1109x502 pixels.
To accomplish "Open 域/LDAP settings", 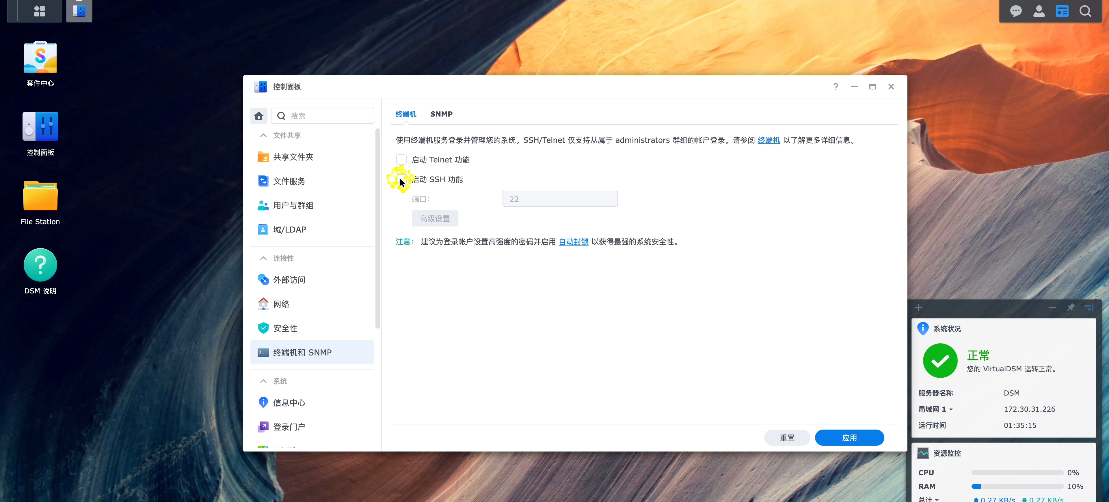I will [x=312, y=229].
